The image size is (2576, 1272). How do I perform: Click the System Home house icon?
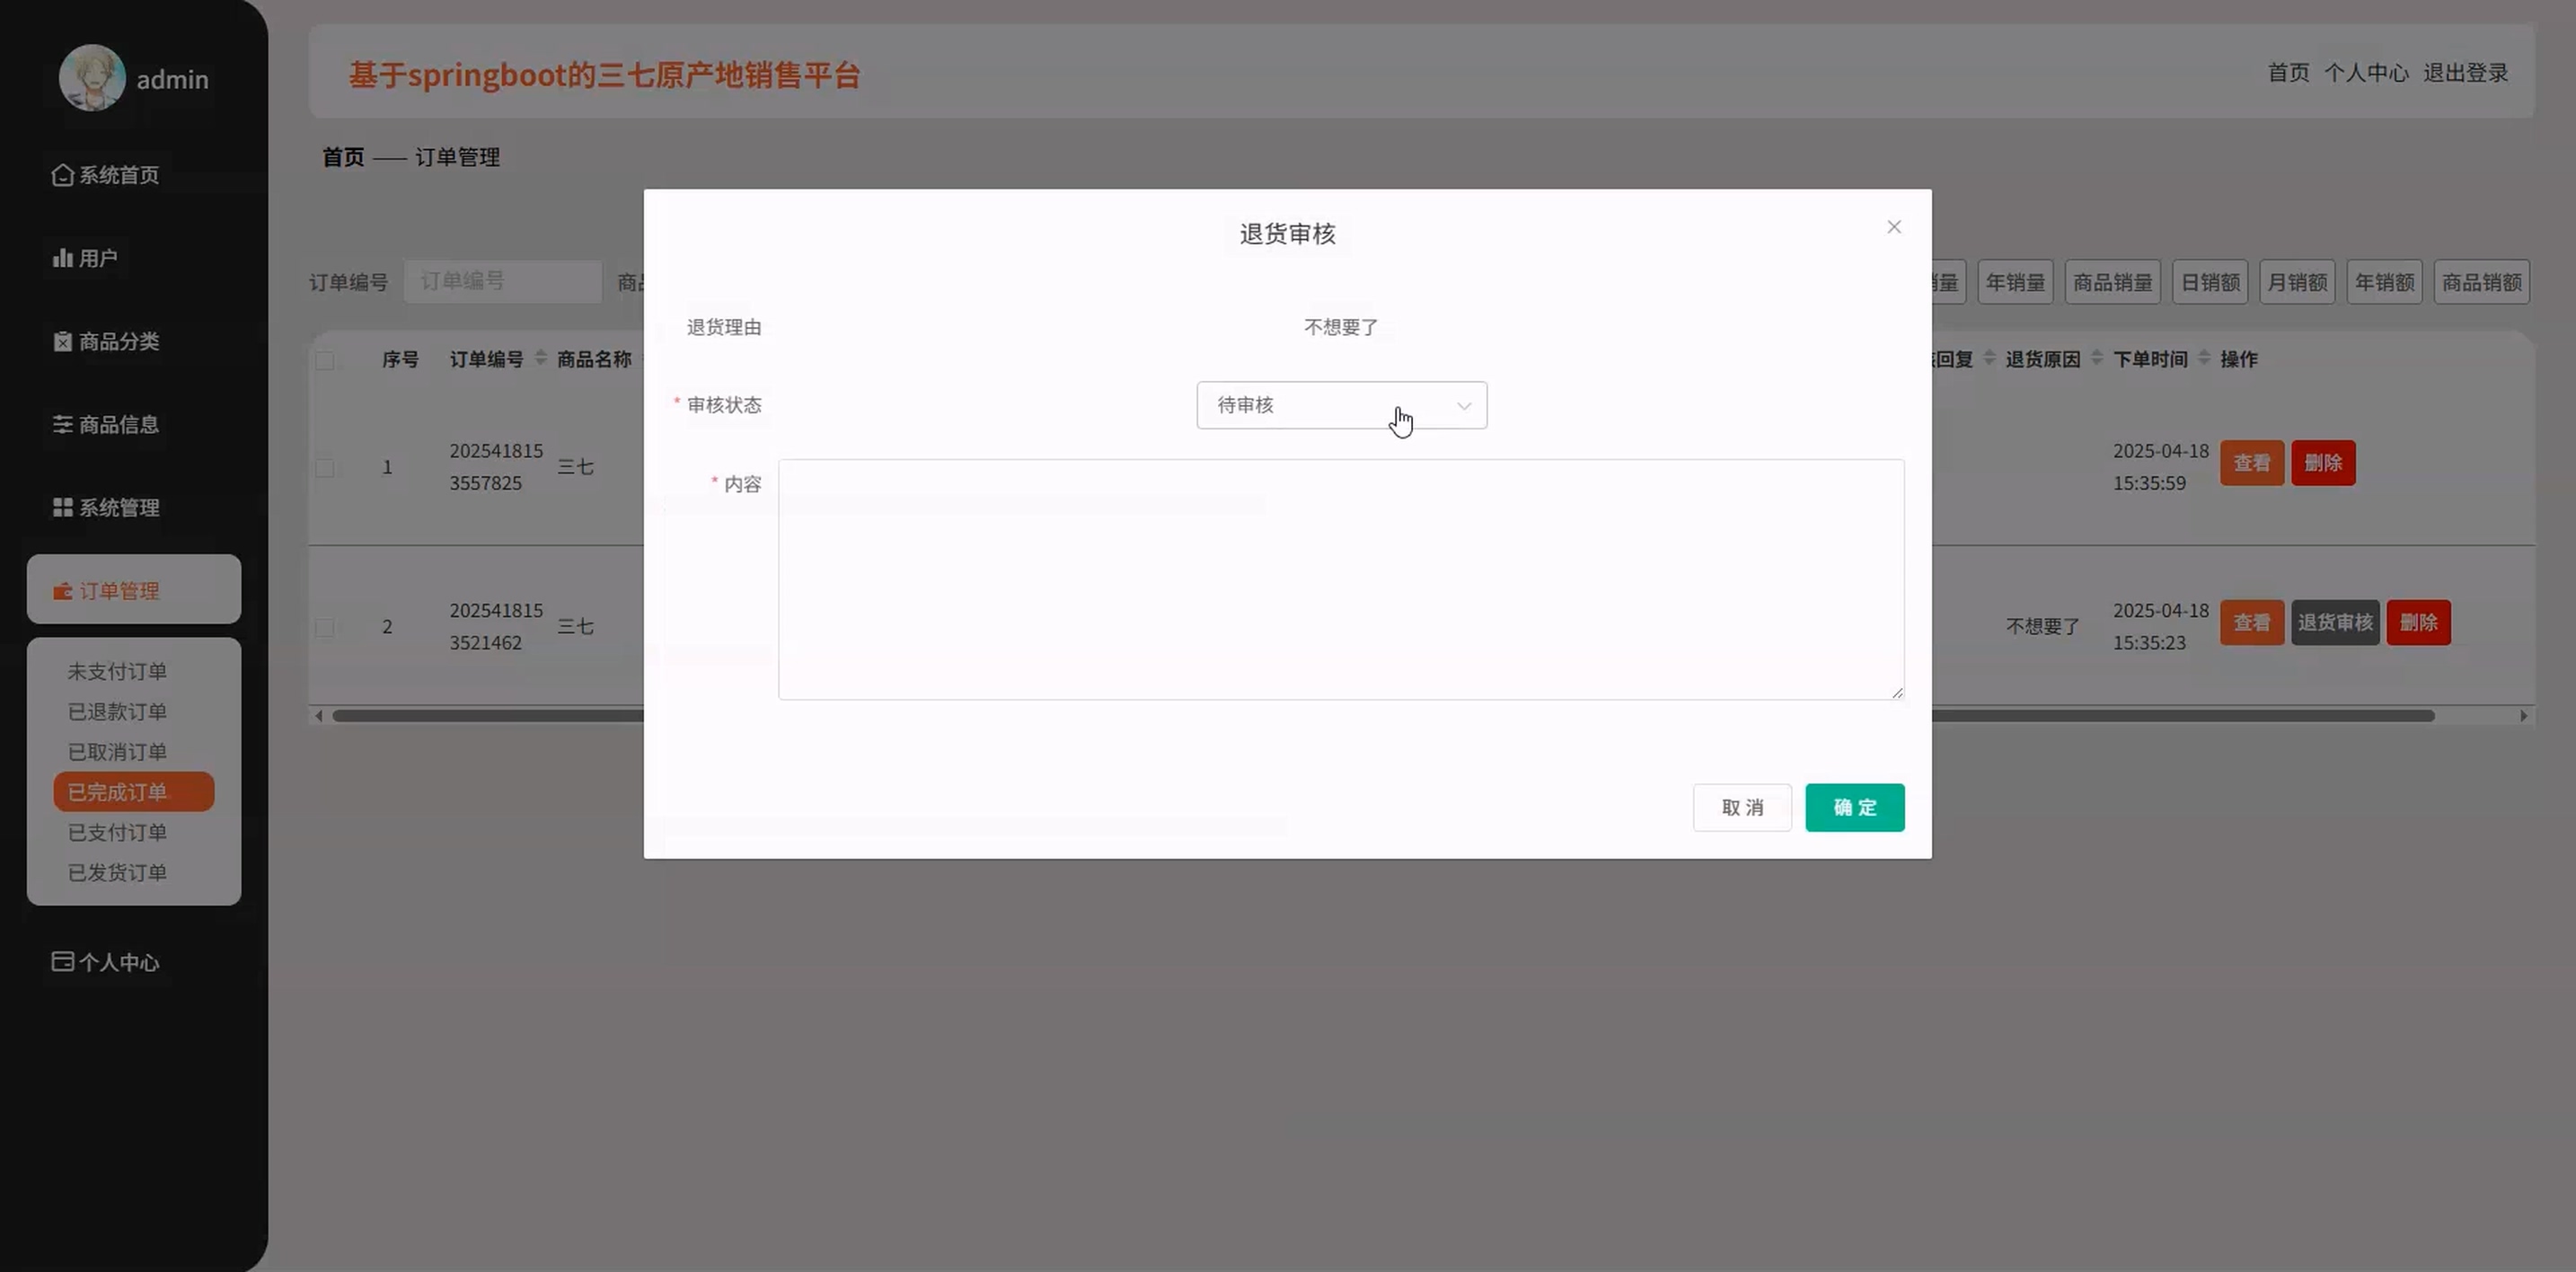coord(62,175)
